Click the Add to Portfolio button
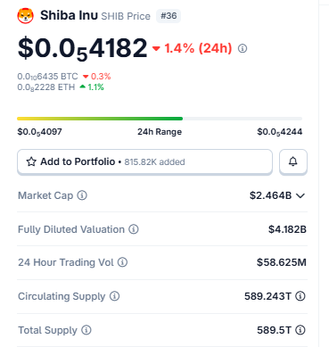This screenshot has width=329, height=347. point(144,161)
